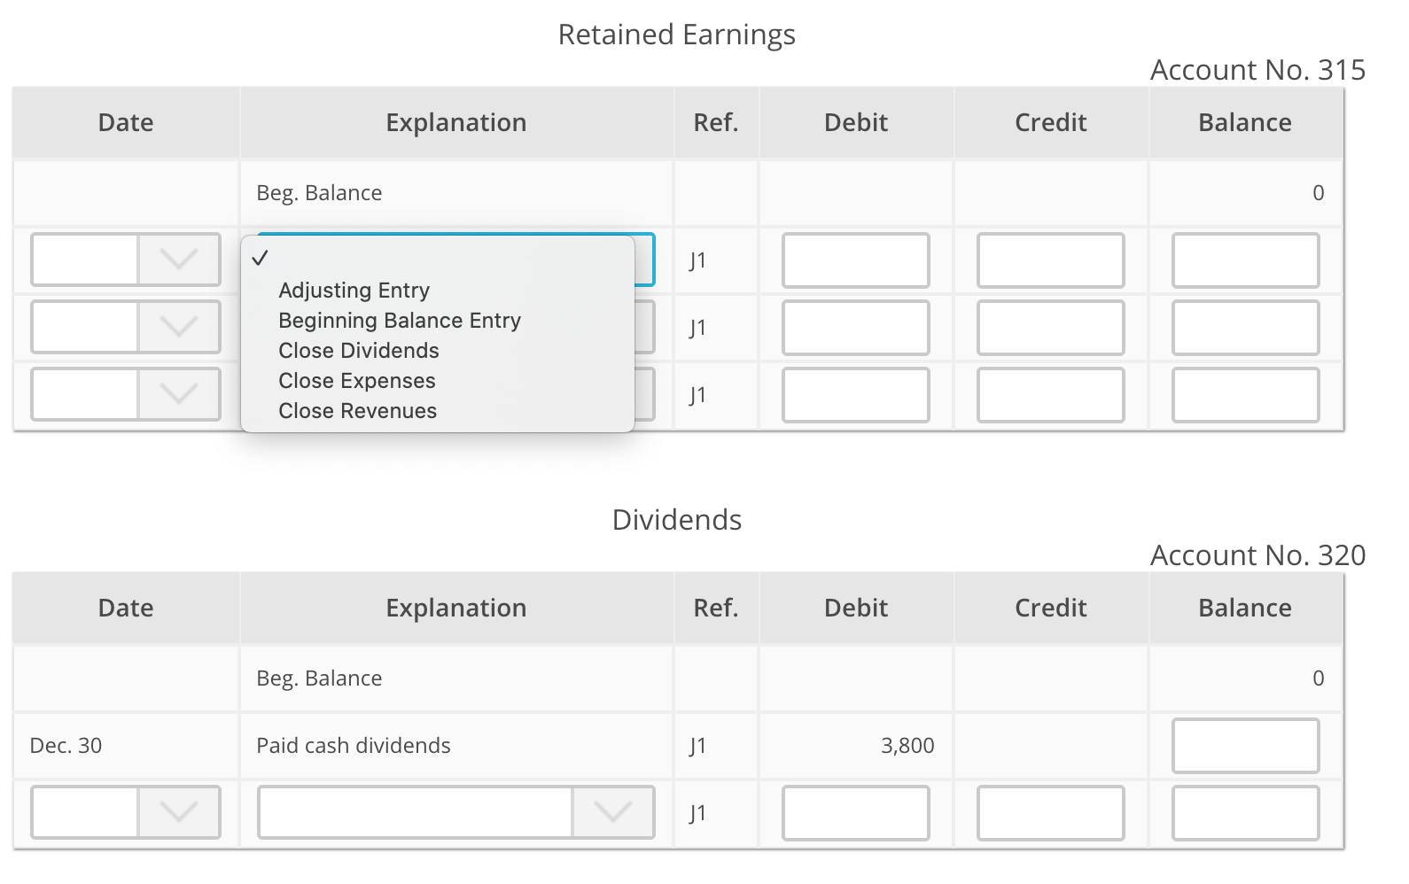This screenshot has width=1409, height=884.
Task: Open date dropdown in Dividends last row
Action: coord(126,813)
